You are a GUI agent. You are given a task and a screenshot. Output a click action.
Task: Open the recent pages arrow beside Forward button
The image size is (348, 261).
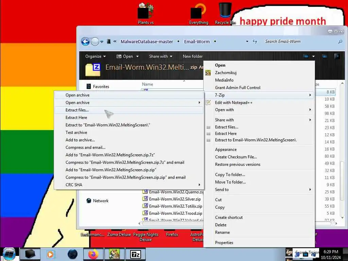102,41
